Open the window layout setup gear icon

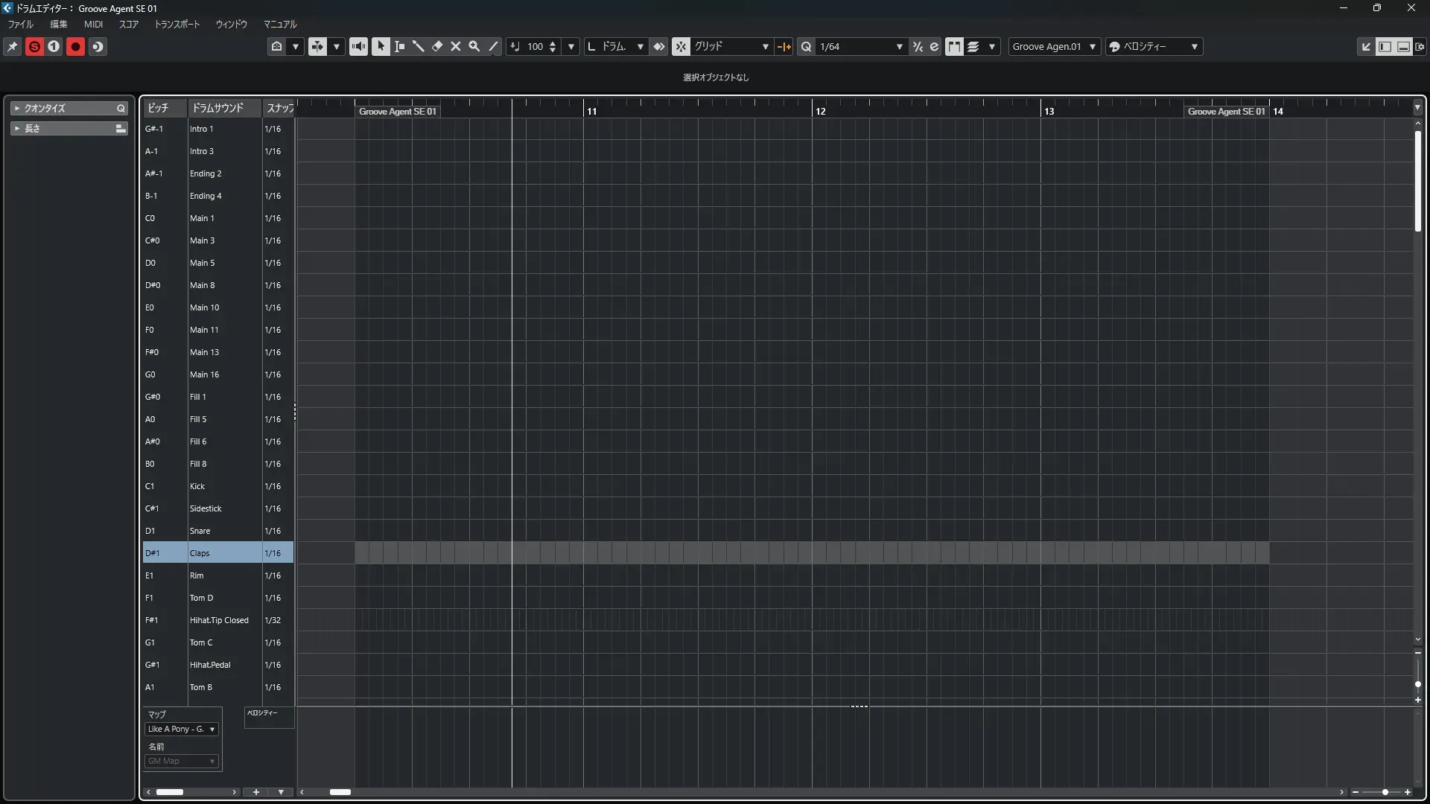1420,46
